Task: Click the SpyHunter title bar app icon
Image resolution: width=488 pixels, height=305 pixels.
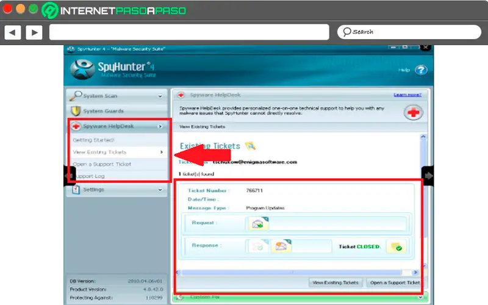Action: coord(71,49)
